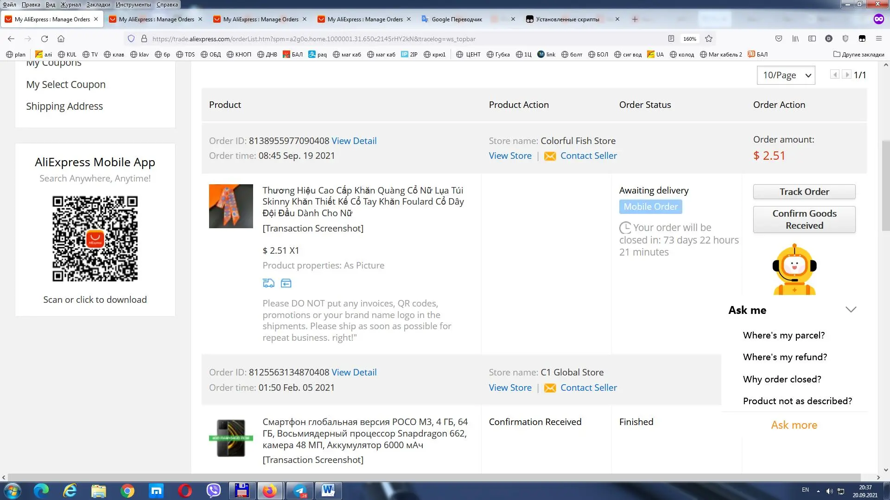Open the Файл menu
Screen dimensions: 890x500
pyautogui.click(x=9, y=5)
